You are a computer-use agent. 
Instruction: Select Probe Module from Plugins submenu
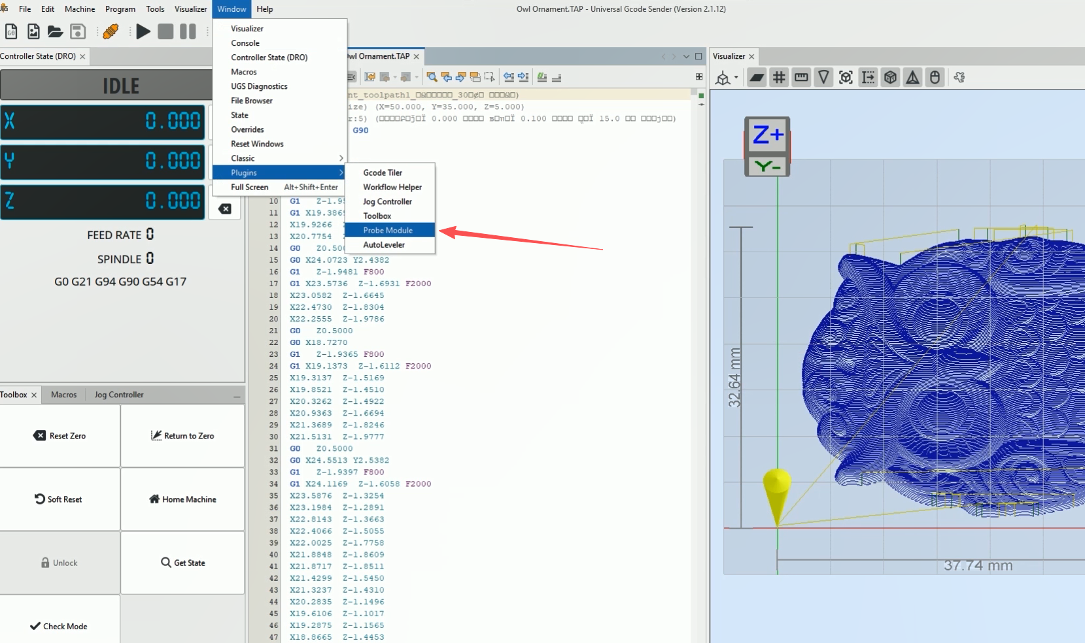390,230
